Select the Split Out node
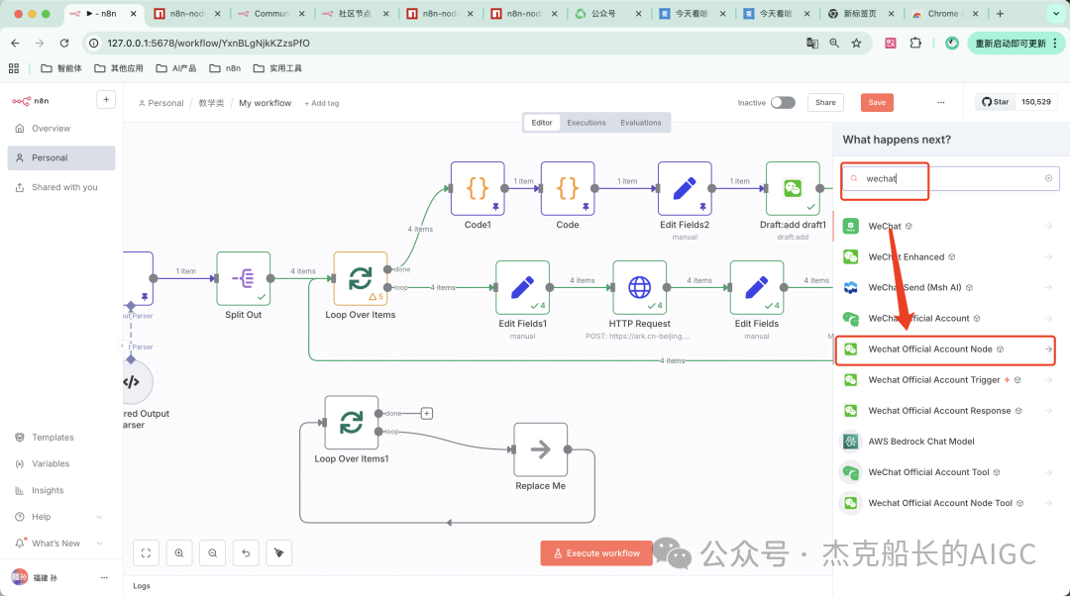This screenshot has height=596, width=1070. click(243, 278)
